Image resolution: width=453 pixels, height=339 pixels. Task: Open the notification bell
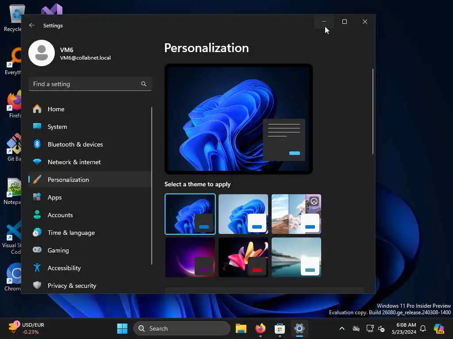coord(423,328)
